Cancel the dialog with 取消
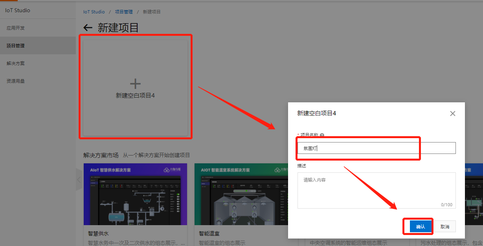This screenshot has width=483, height=246. pyautogui.click(x=445, y=226)
